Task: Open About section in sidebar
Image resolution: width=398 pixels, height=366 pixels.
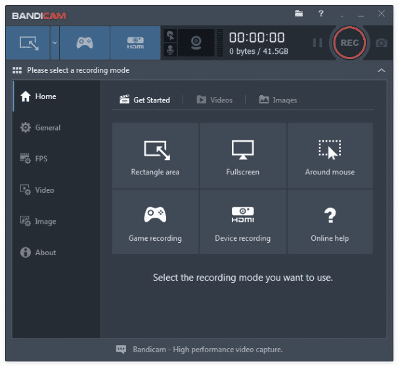Action: click(x=56, y=253)
